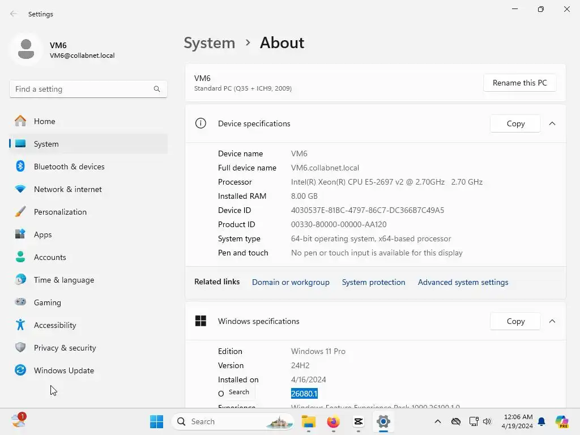Open the Apps settings page
The height and width of the screenshot is (435, 580).
click(88, 234)
